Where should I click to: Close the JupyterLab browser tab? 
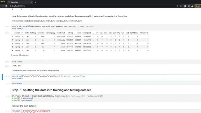(31, 2)
